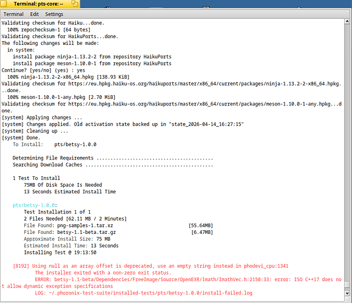Click the [55.64MB] file size
The width and height of the screenshot is (352, 303).
point(201,225)
